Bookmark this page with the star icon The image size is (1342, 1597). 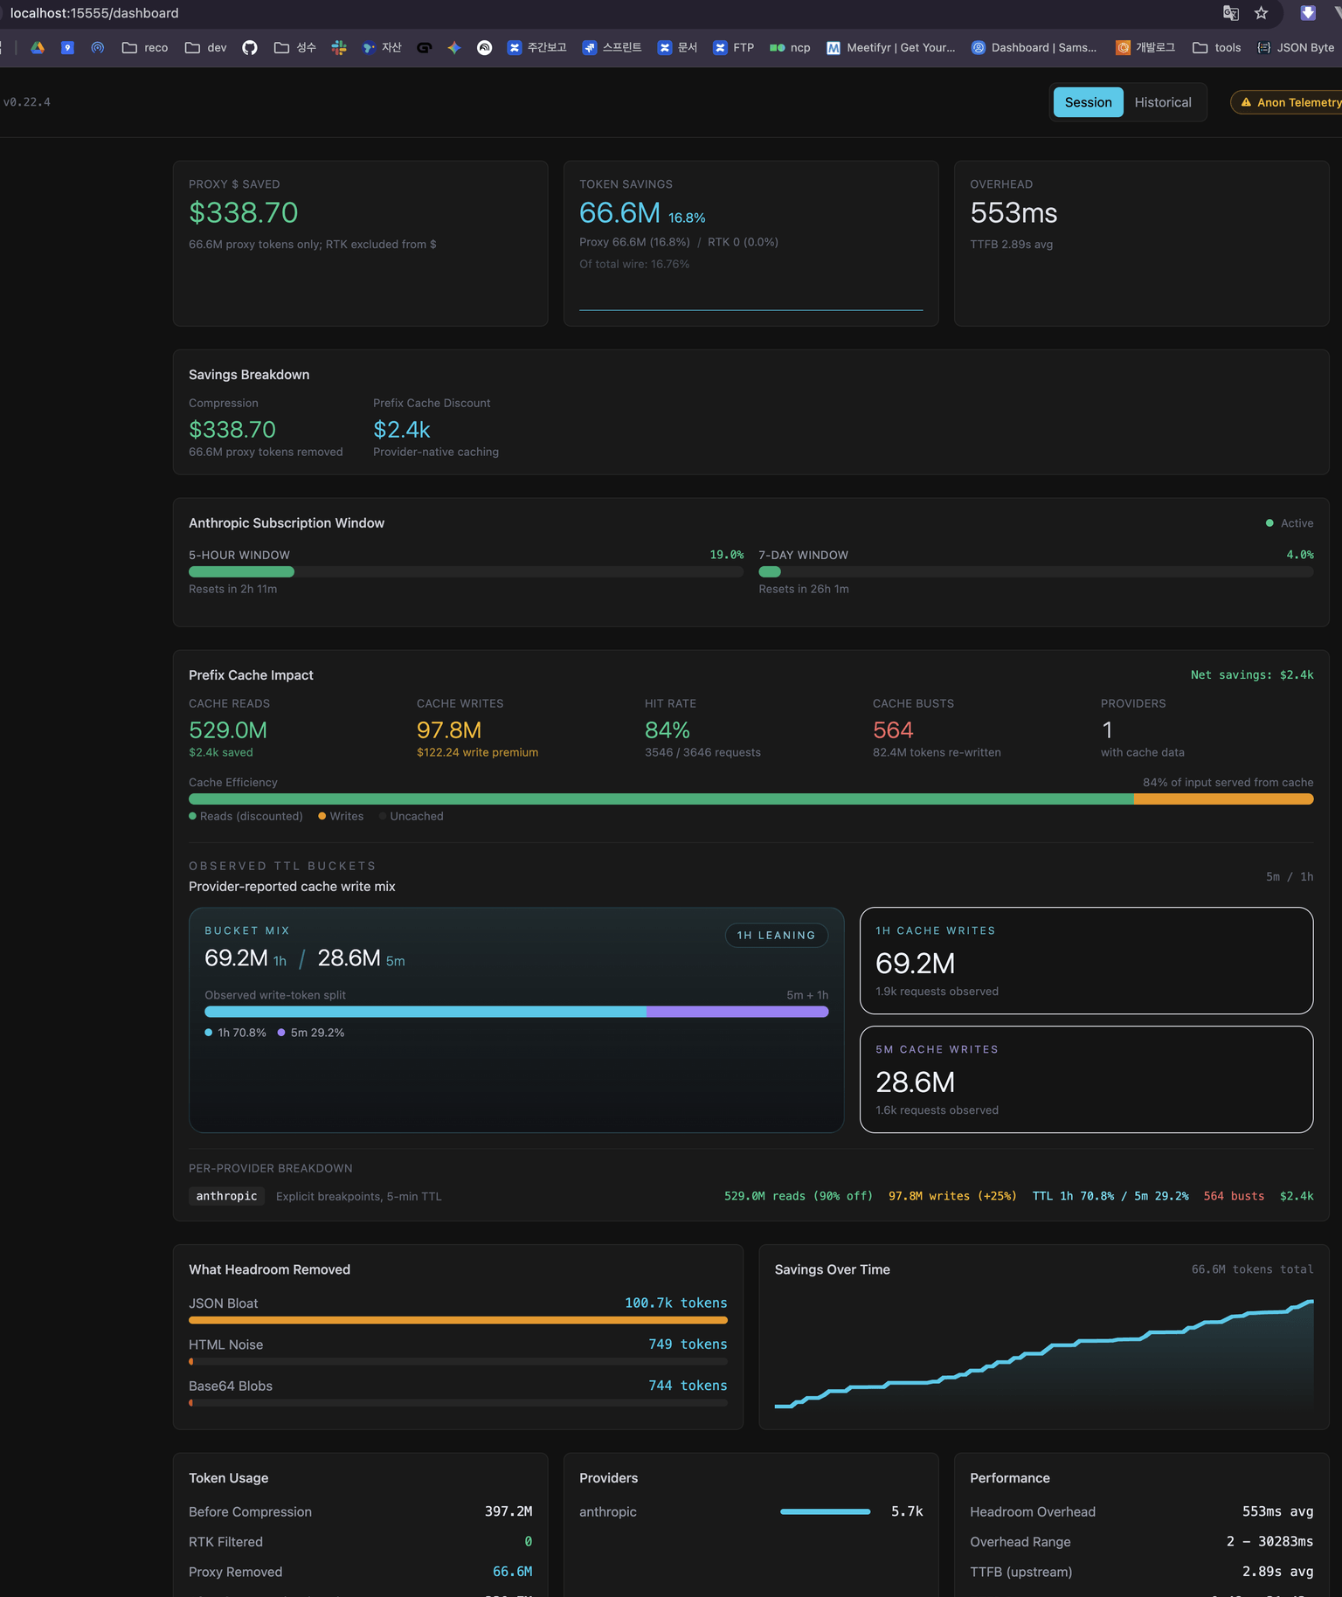pos(1261,13)
